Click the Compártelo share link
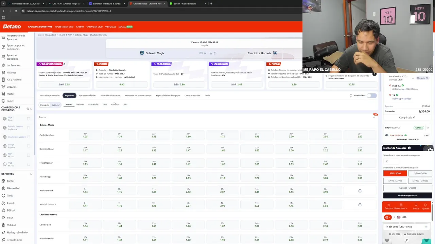The image size is (435, 244). (407, 118)
